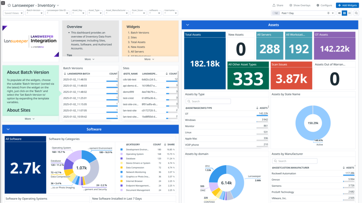Click the VOIP phone asset type row
This screenshot has height=203, width=362.
click(x=227, y=145)
